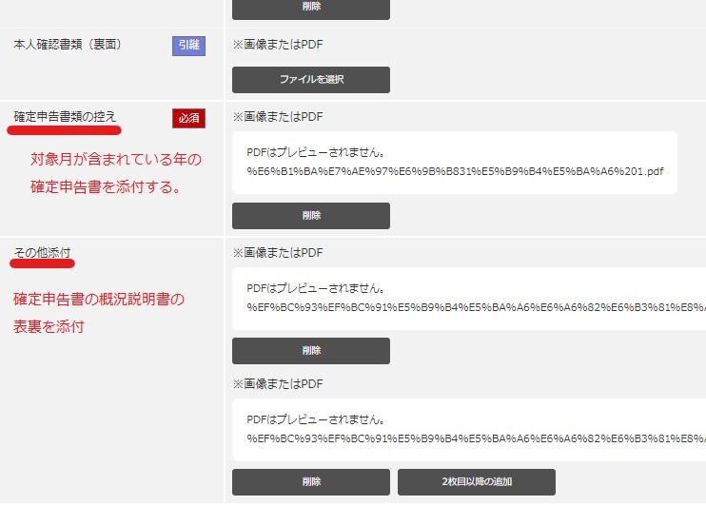706x525 pixels.
Task: Click ファイルを選択 for 本人確認書類（裏面）
Action: pos(311,80)
